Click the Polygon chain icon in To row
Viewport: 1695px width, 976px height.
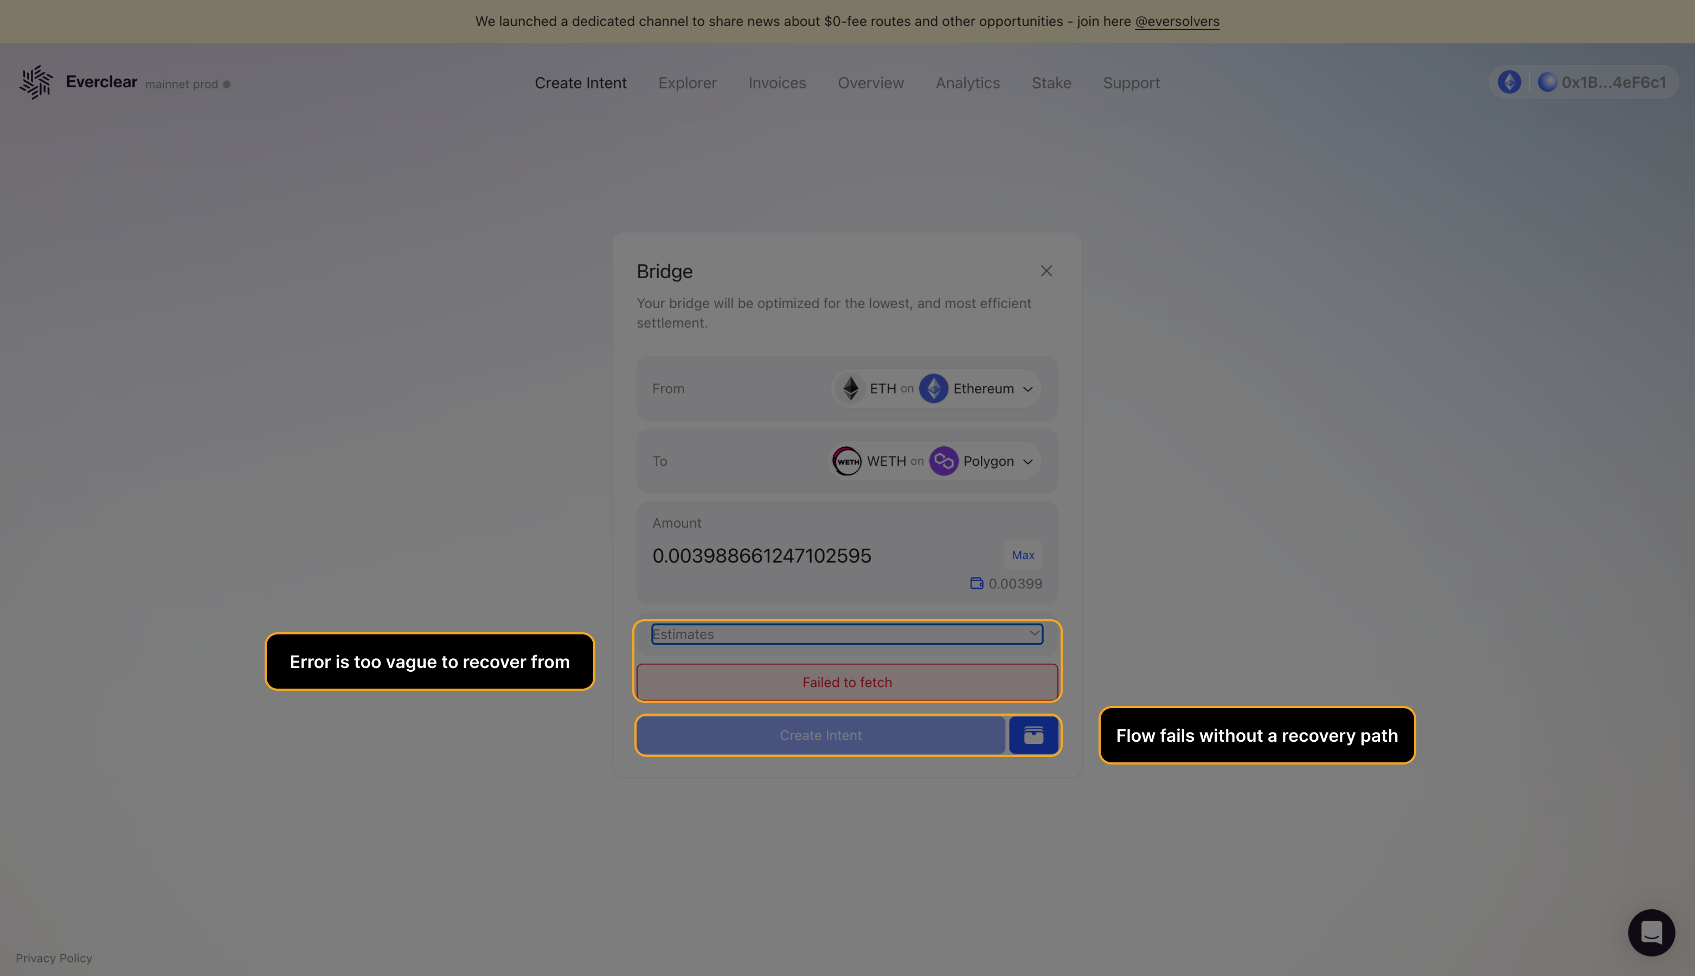[x=943, y=461]
